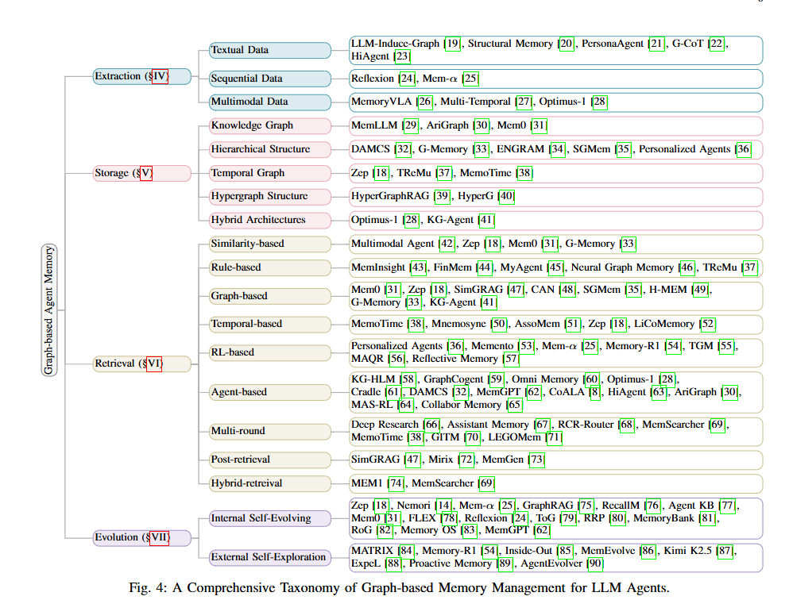793x600 pixels.
Task: Open citation [78] after FLEX
Action: coord(449,519)
